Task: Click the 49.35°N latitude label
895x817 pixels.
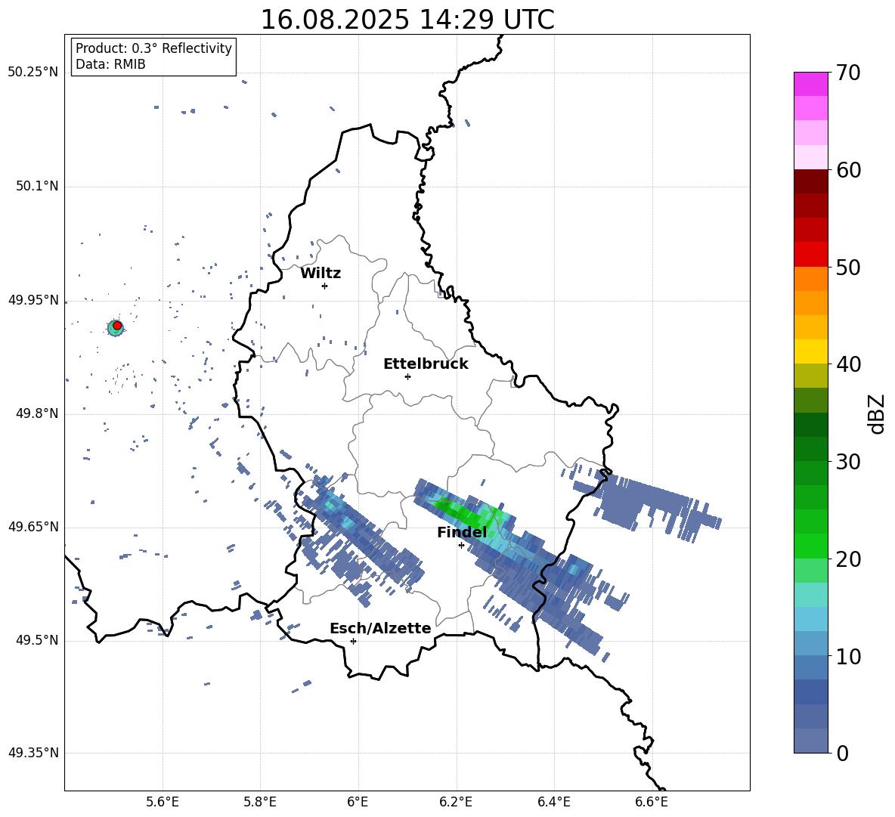Action: 33,753
